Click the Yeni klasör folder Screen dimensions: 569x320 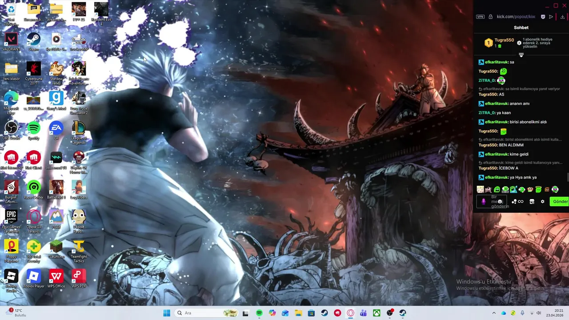[11, 72]
